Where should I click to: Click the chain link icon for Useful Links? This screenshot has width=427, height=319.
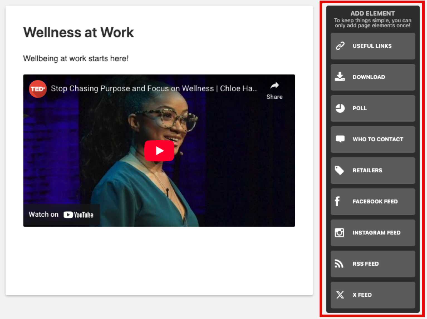point(340,46)
